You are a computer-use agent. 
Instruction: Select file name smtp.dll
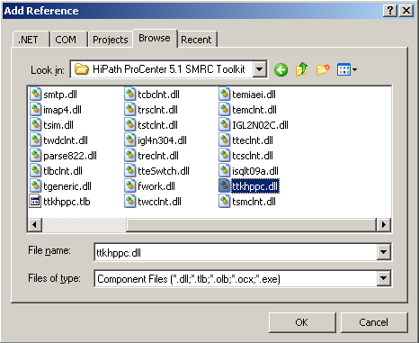pyautogui.click(x=60, y=95)
